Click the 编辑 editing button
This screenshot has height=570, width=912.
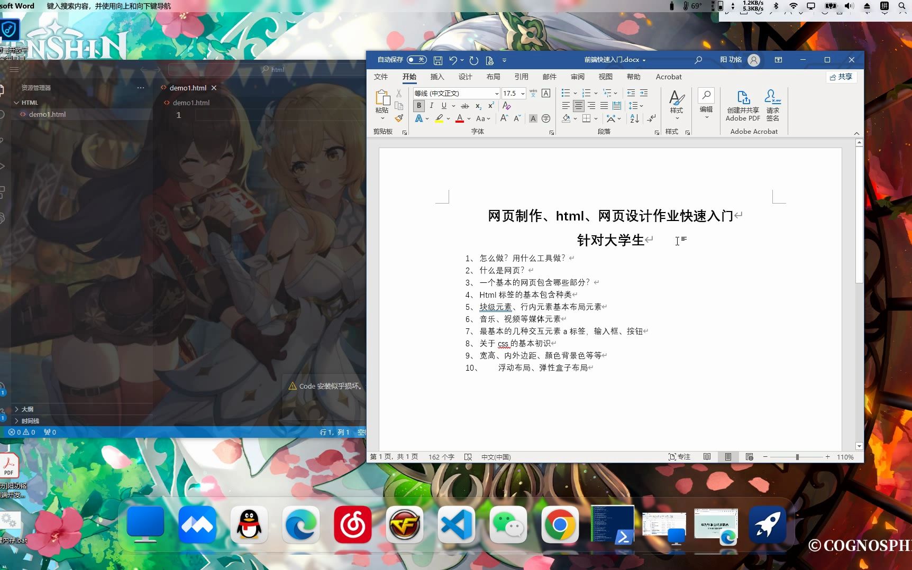point(706,104)
